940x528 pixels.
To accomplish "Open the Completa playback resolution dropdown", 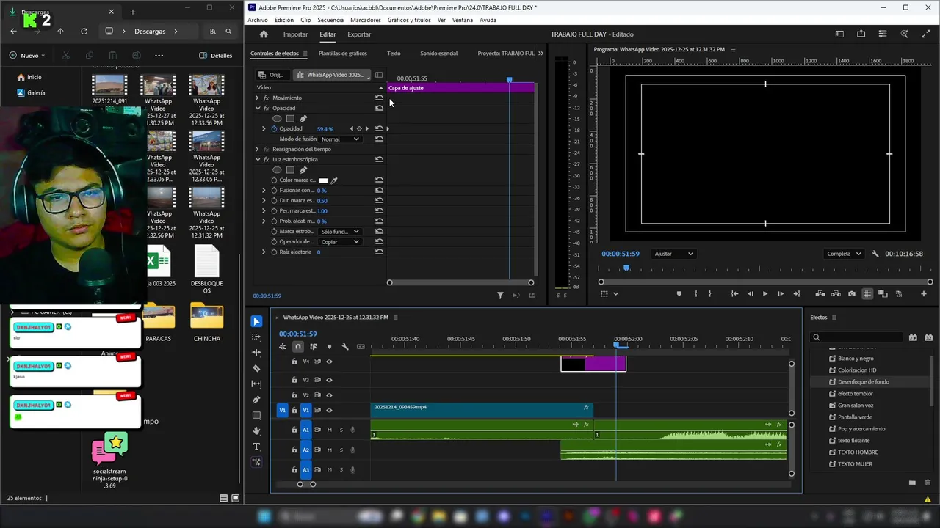I will coord(844,254).
